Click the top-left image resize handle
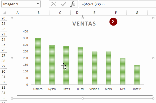The height and width of the screenshot is (103, 156). pos(12,18)
